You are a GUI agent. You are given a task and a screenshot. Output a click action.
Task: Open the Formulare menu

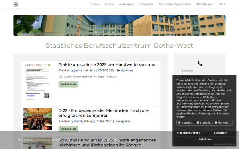tap(147, 4)
